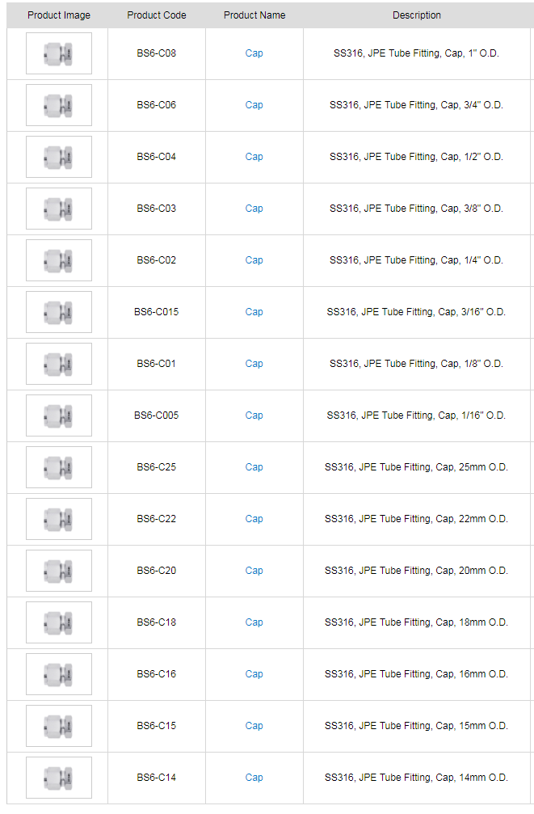
Task: View the BS6-C04 cap thumbnail
Action: 58,157
